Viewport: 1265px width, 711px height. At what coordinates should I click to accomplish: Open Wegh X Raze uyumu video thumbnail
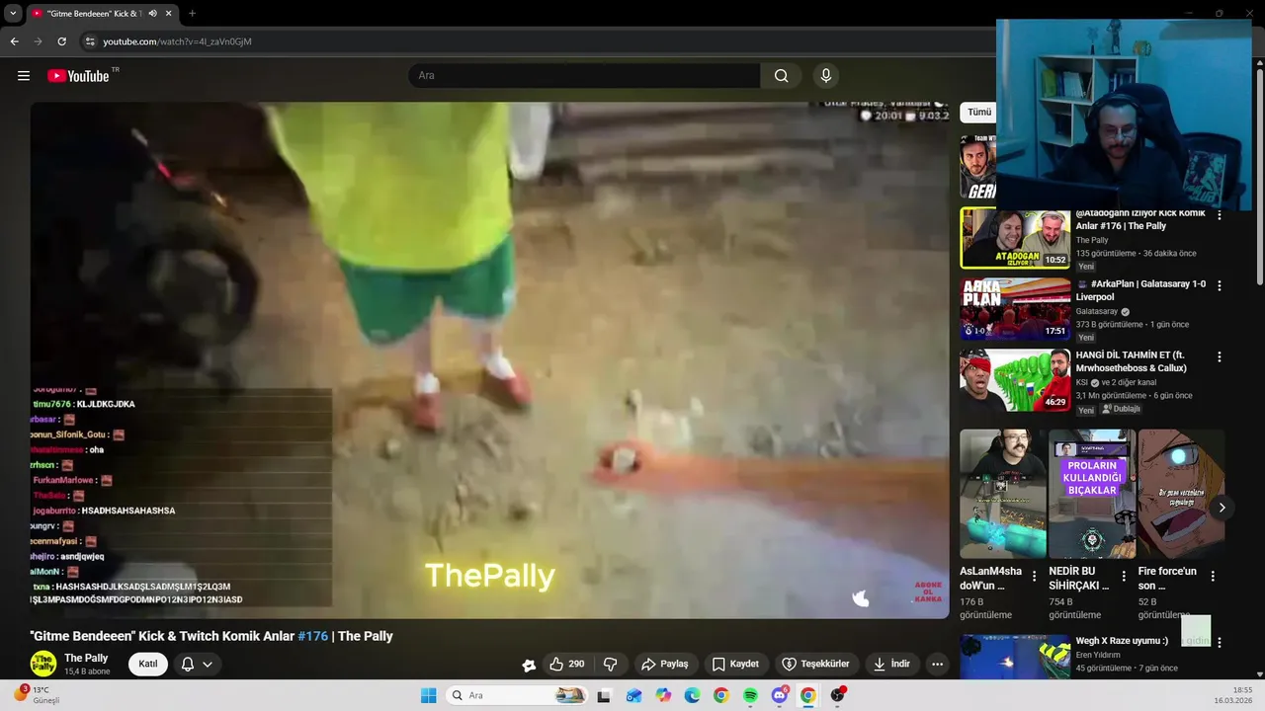click(1015, 657)
